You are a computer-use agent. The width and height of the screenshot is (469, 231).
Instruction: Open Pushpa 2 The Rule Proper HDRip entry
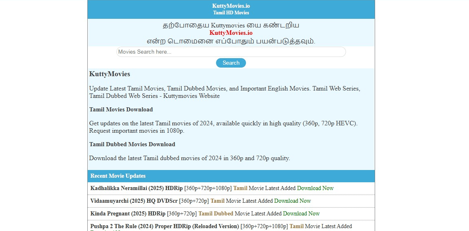(x=164, y=226)
